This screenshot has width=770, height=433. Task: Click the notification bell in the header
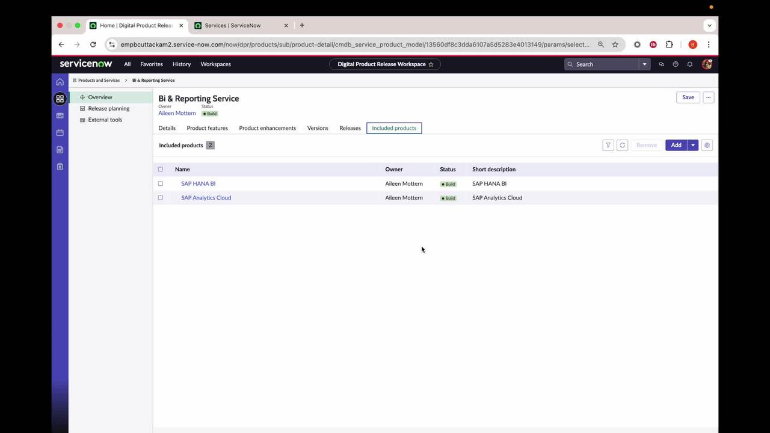[689, 64]
